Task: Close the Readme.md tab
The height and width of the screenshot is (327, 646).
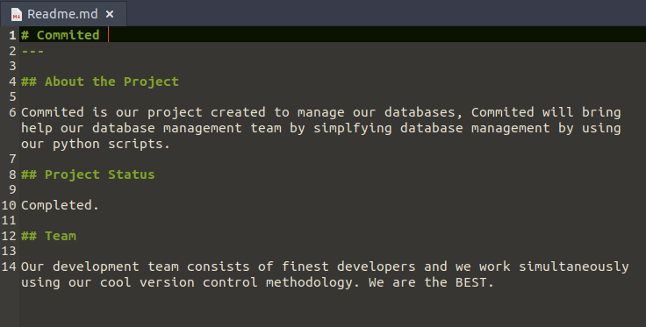Action: [x=110, y=14]
